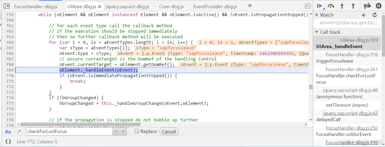Click the timeStamp value 1462940102592
This screenshot has height=147, width=385.
[277, 54]
